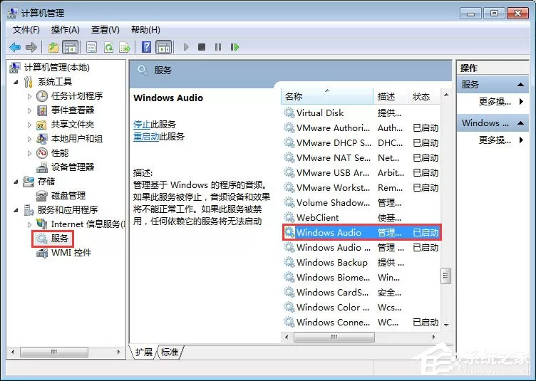
Task: Click the console tree horizontal scrollbar thumb
Action: [x=54, y=352]
